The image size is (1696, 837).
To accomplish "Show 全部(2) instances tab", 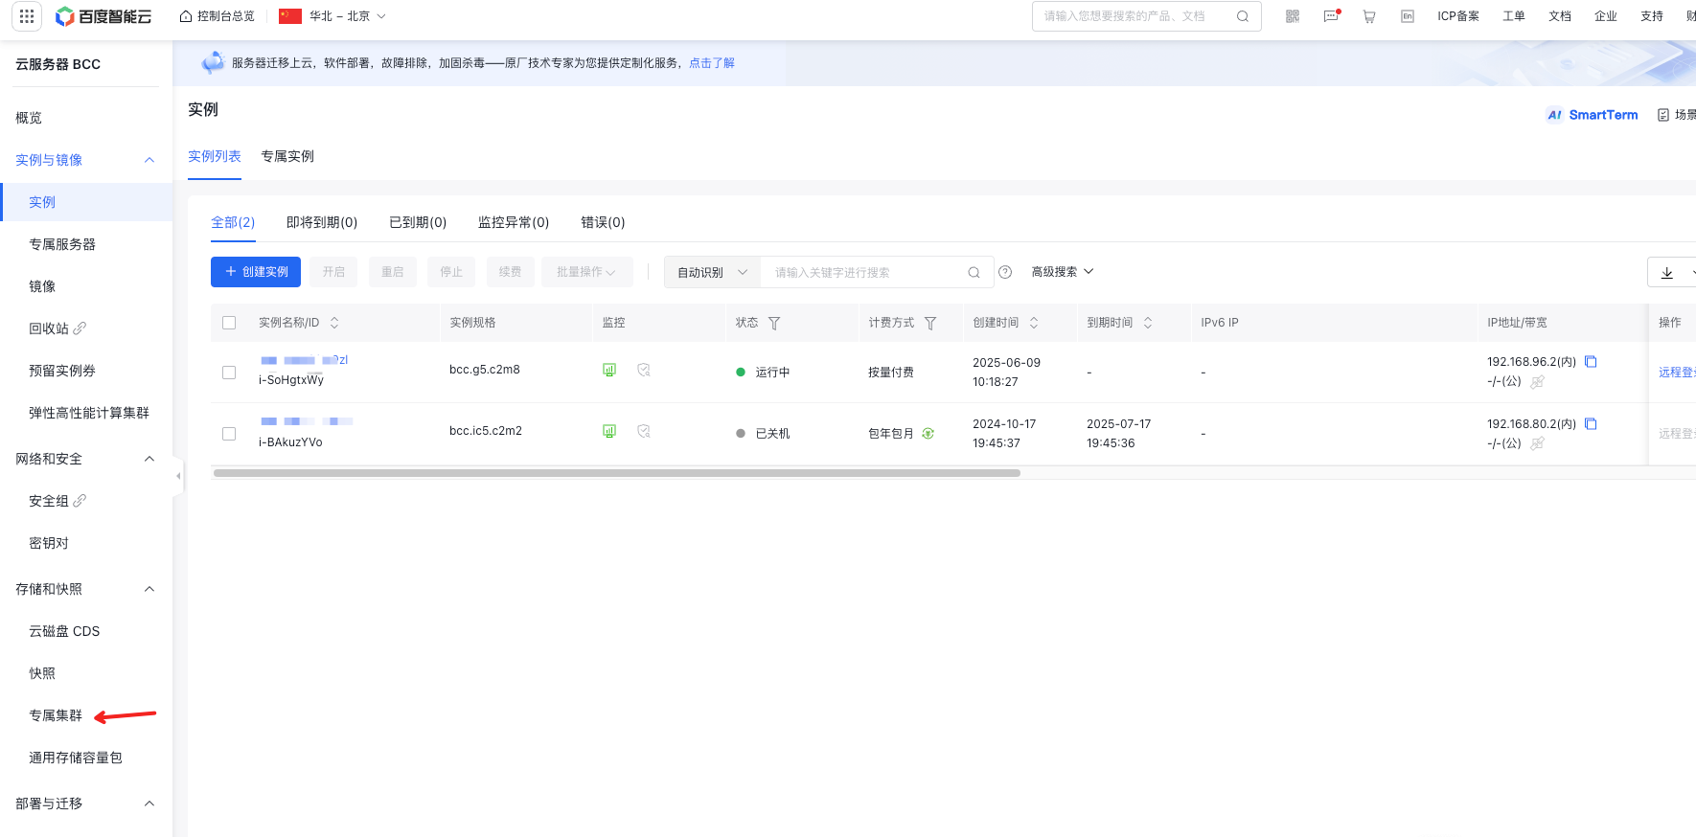I will click(233, 222).
